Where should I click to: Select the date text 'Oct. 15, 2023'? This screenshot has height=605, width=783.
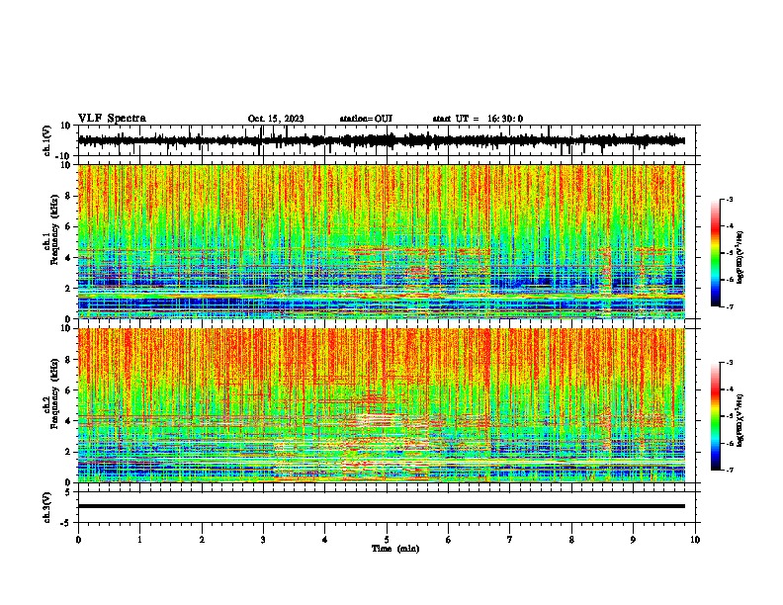pyautogui.click(x=276, y=119)
